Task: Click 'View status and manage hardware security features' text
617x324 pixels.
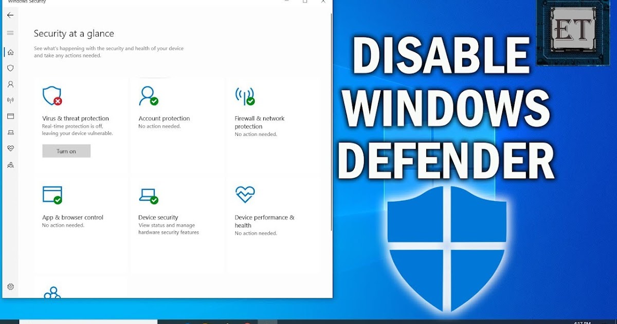Action: pyautogui.click(x=169, y=229)
